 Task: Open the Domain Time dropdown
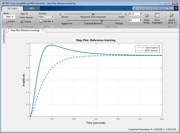(x=46, y=17)
